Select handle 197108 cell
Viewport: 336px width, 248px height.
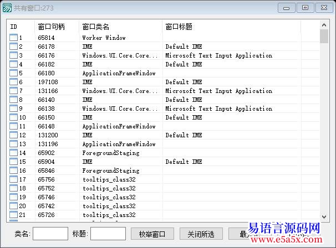point(48,82)
